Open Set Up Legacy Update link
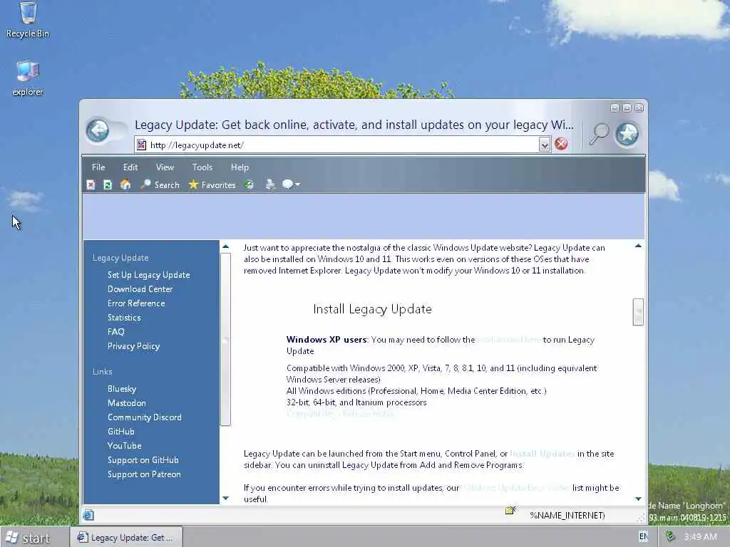 [x=148, y=275]
